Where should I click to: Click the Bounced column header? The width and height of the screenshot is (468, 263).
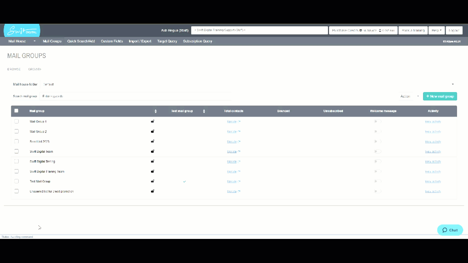(x=283, y=111)
